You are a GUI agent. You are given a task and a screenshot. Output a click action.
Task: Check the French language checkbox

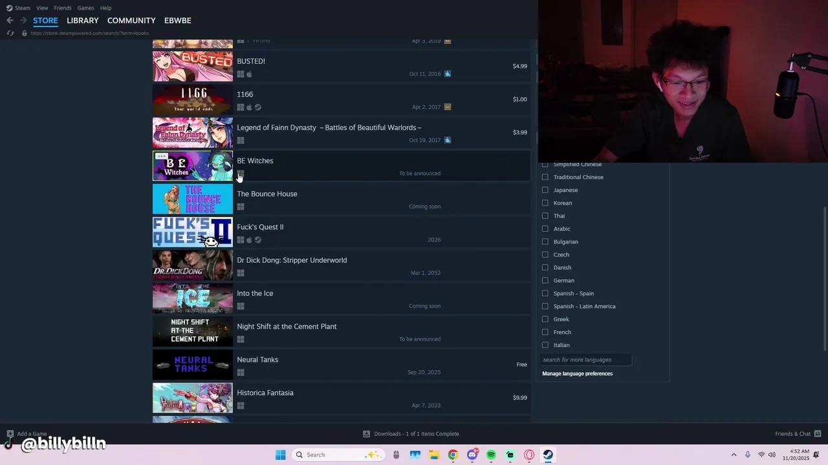click(x=545, y=332)
